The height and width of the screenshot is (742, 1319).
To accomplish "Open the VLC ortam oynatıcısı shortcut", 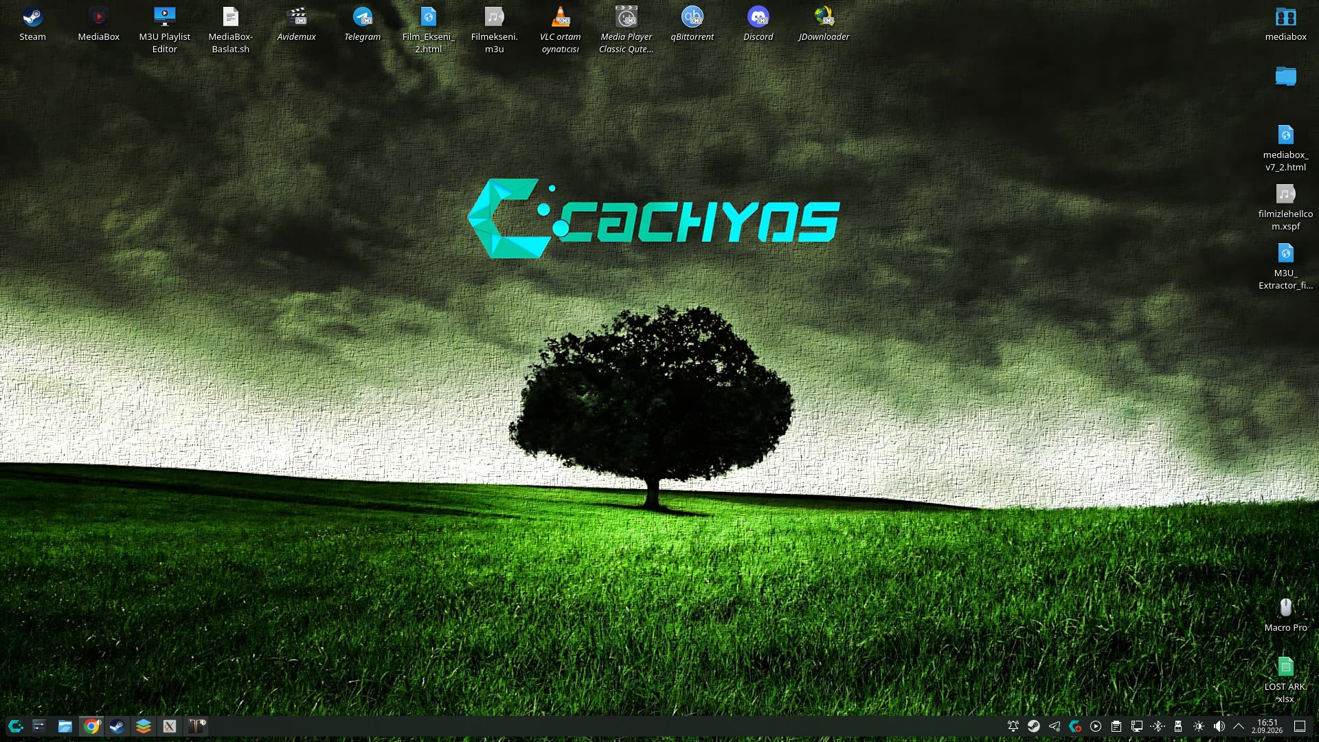I will tap(560, 30).
